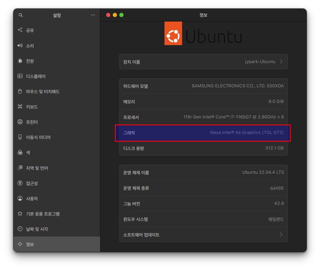Select 사용자 sidebar entry
Screen dimensions: 320x270
click(x=57, y=198)
